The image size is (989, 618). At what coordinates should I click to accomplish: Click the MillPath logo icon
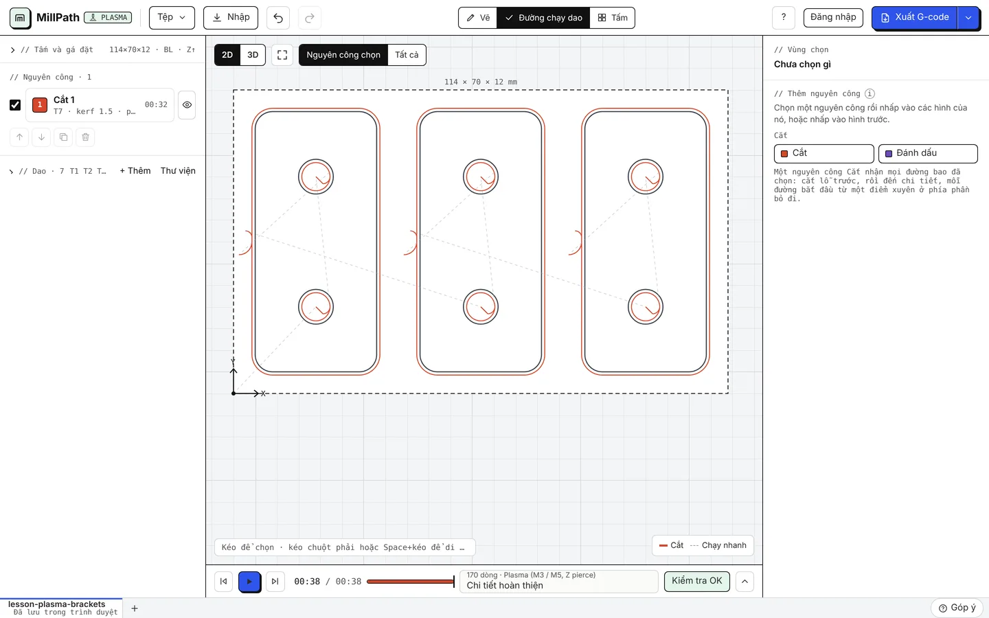click(x=20, y=18)
